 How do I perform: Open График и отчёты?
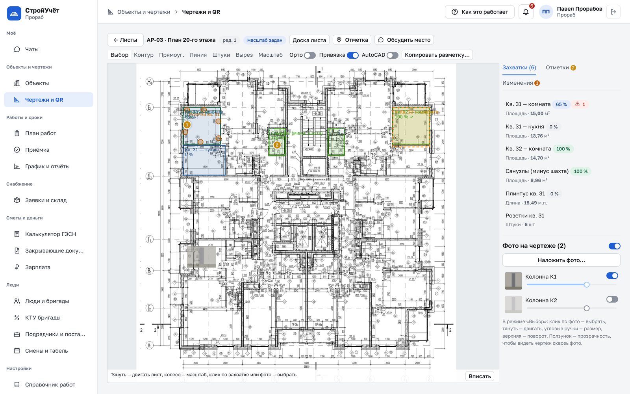48,166
